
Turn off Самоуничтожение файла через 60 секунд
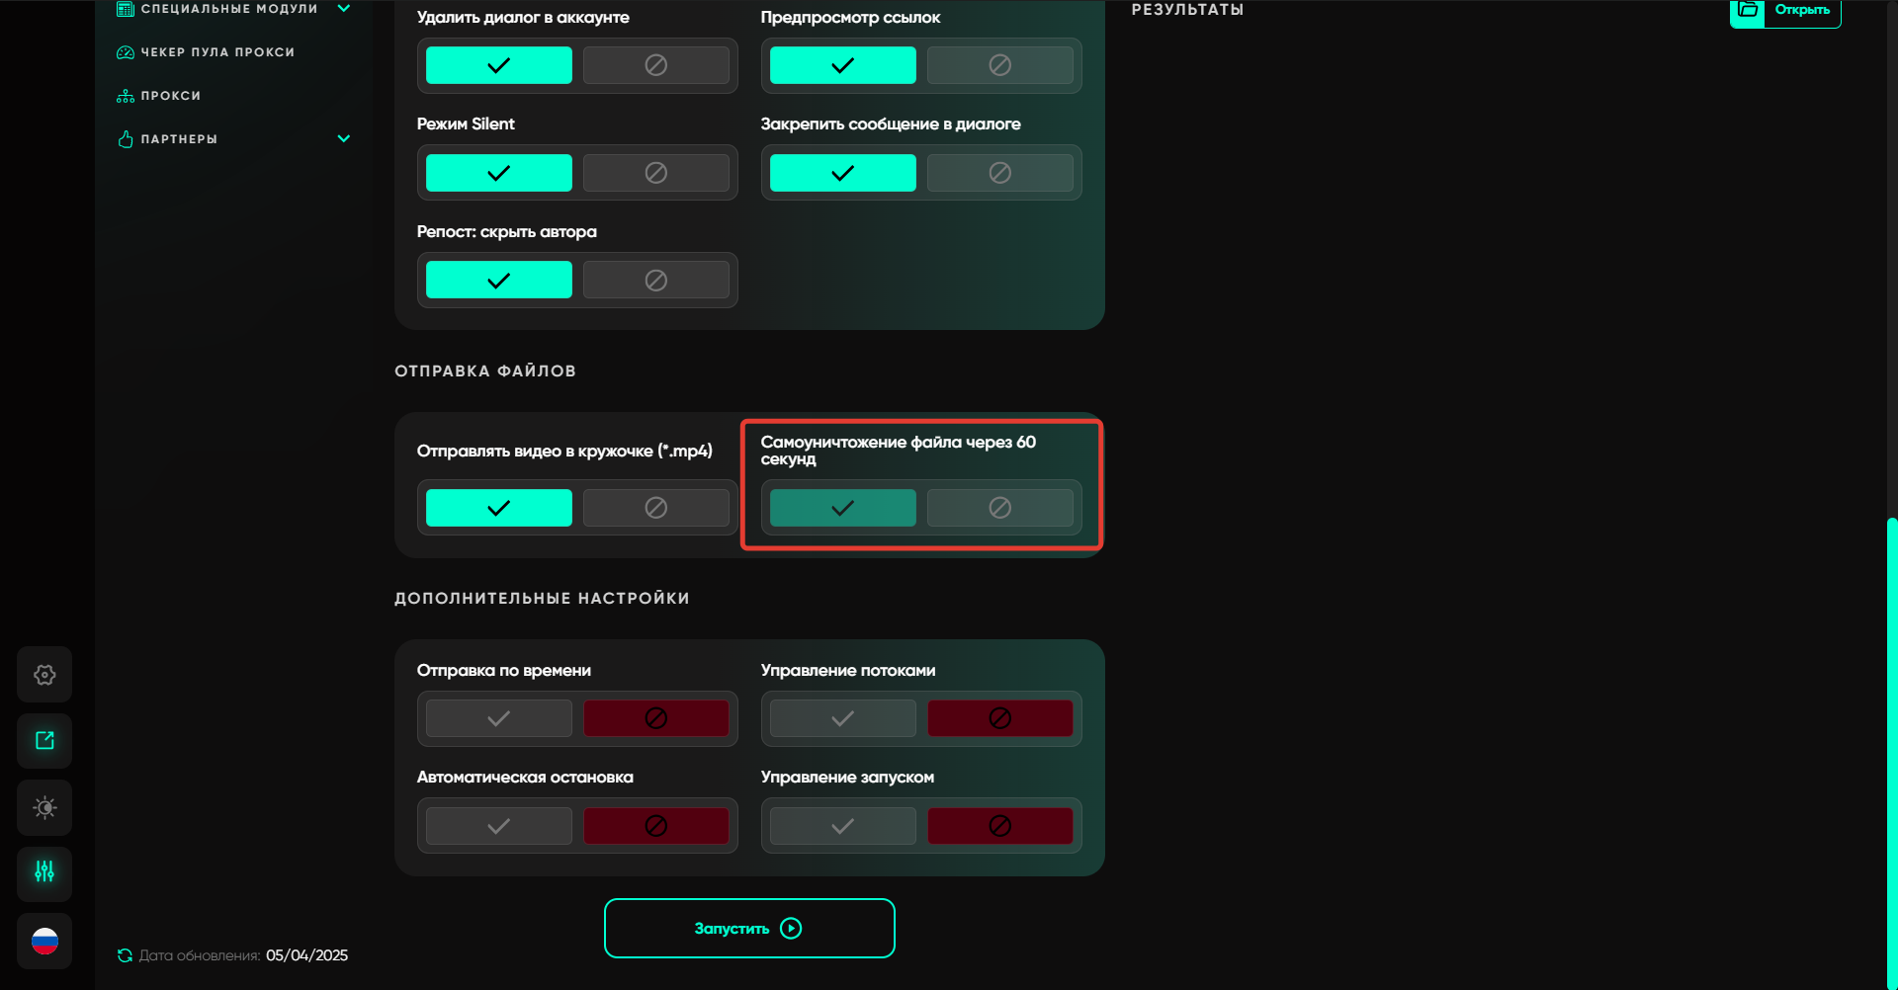click(x=999, y=508)
